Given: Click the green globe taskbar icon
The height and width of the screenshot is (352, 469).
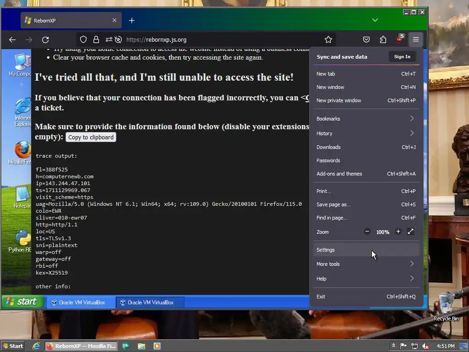Looking at the screenshot, I should pyautogui.click(x=125, y=346).
